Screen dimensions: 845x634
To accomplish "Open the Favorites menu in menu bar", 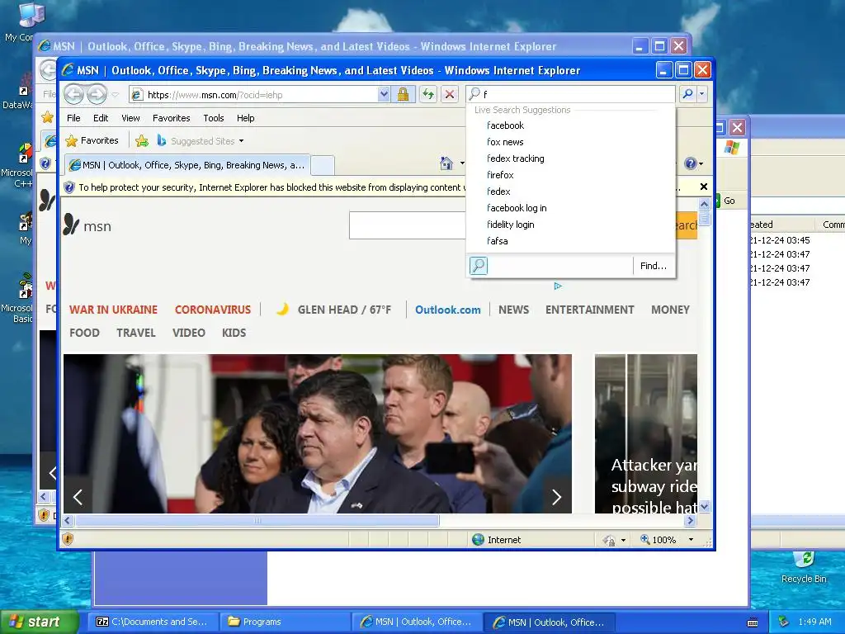I will (172, 118).
